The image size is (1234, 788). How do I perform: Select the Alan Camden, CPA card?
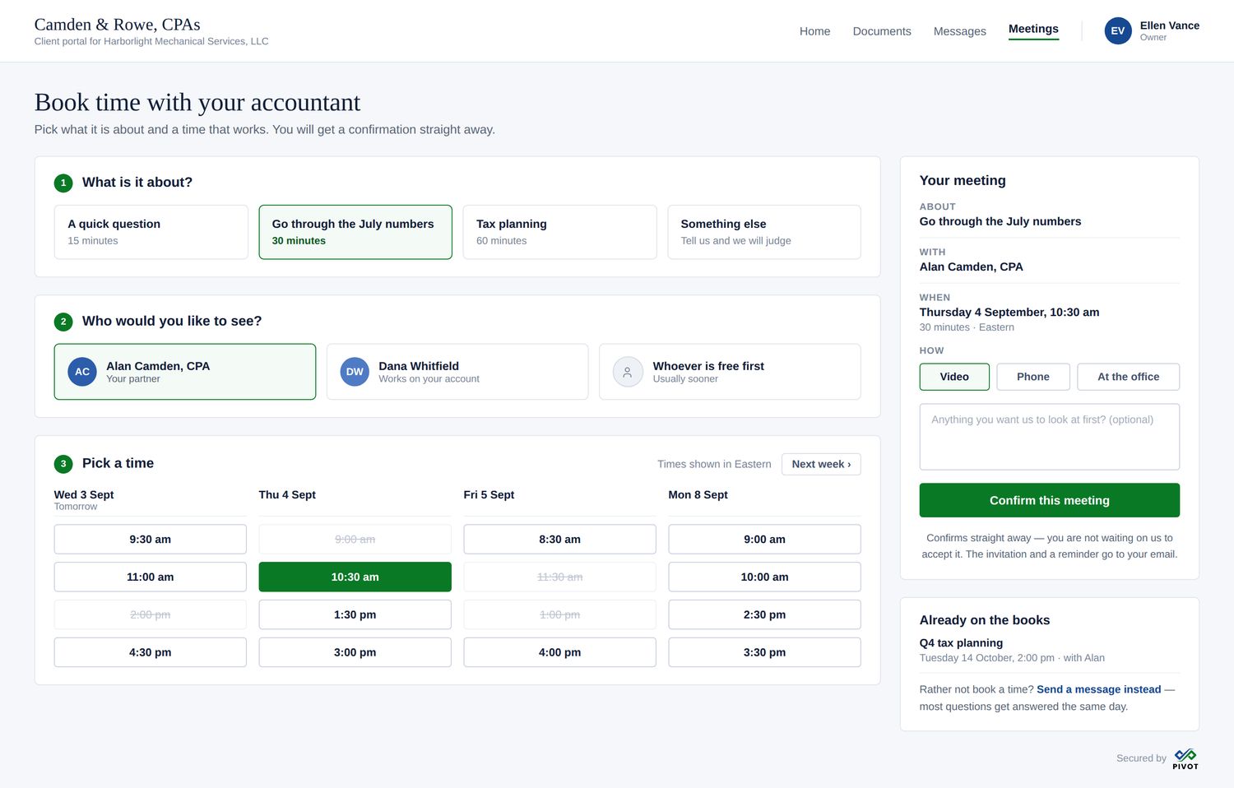click(x=185, y=372)
